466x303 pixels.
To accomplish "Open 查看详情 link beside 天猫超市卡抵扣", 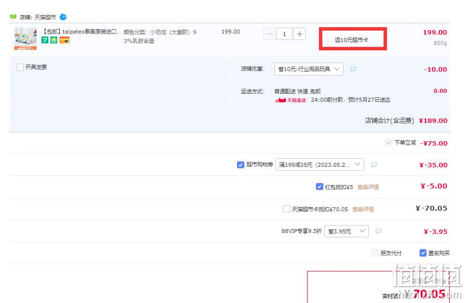I will (x=363, y=209).
